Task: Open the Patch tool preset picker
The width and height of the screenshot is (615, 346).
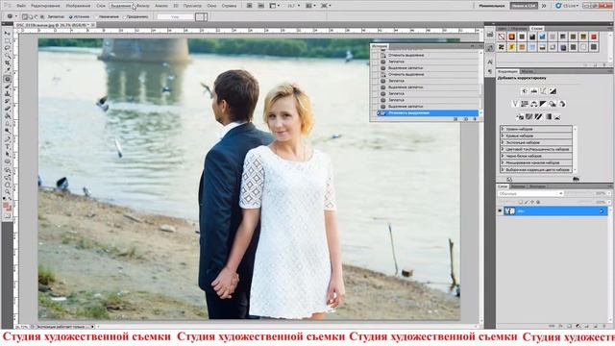Action: [x=12, y=17]
